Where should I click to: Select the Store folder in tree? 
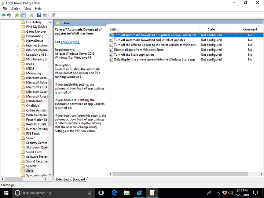(30, 170)
